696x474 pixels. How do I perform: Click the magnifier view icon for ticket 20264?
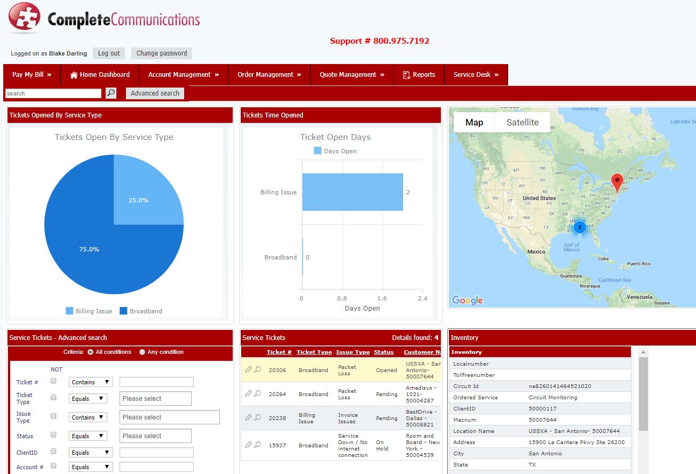(257, 393)
